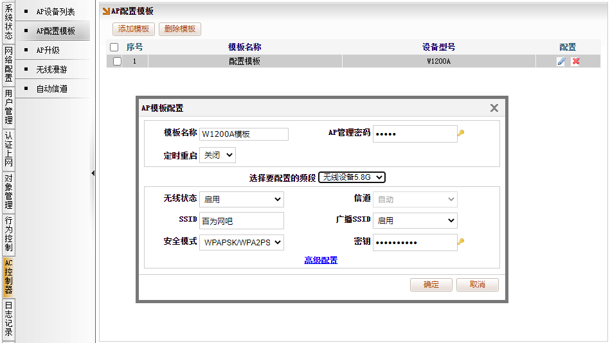
Task: Click the 添加模板 button
Action: [134, 30]
